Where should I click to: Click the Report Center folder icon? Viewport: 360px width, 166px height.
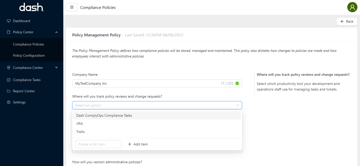click(9, 91)
